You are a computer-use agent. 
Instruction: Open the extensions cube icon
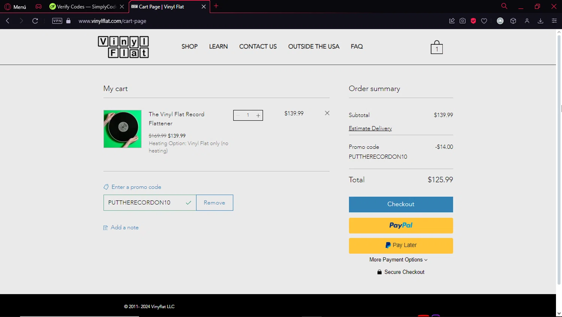(513, 21)
